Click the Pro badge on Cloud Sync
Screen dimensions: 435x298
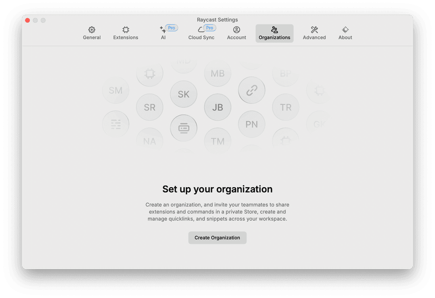(x=210, y=28)
